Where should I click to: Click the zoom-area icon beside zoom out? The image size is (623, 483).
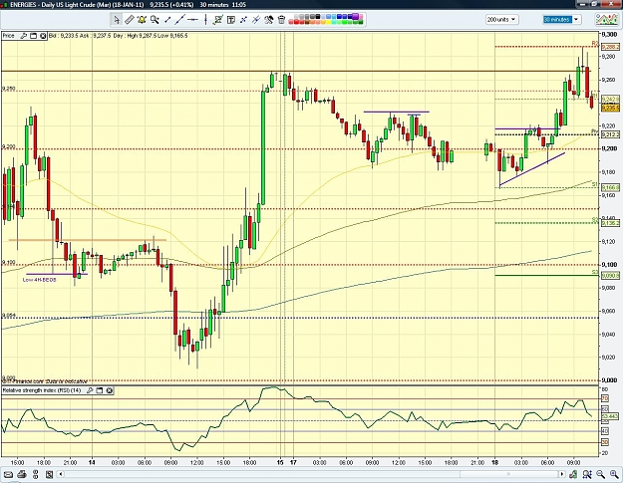pos(587,474)
